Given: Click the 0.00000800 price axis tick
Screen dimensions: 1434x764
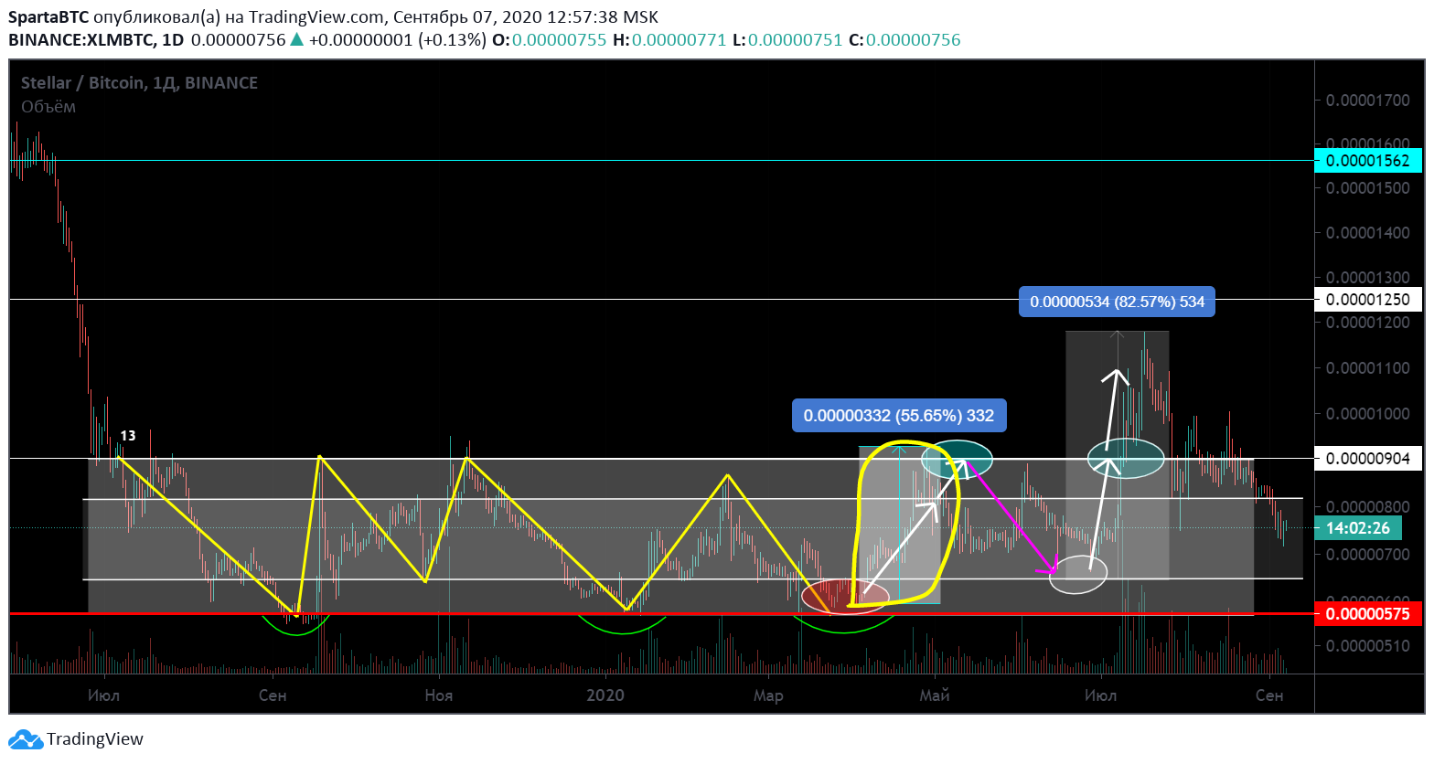Looking at the screenshot, I should [x=1368, y=506].
